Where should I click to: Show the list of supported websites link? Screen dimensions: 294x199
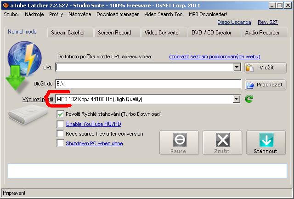pyautogui.click(x=215, y=57)
